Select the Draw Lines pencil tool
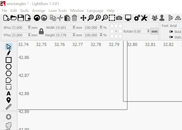182x130 pixels. point(8,53)
